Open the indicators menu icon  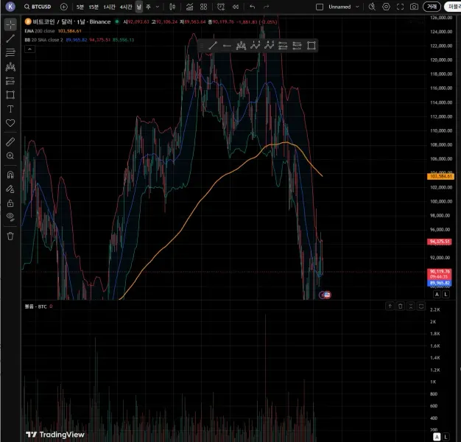(190, 7)
